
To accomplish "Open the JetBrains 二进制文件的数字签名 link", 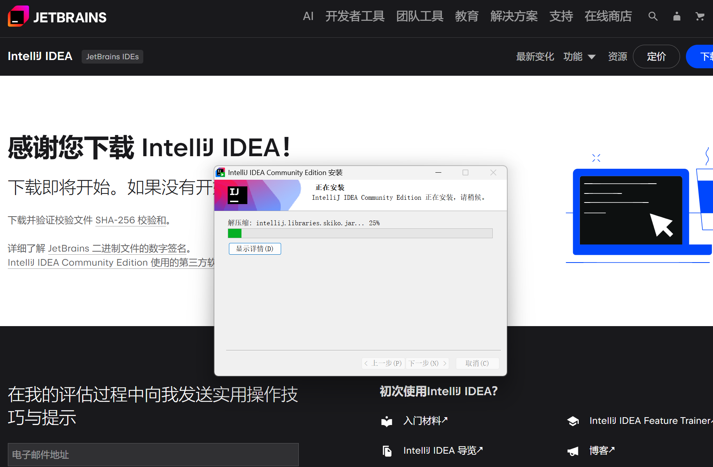I will [117, 248].
